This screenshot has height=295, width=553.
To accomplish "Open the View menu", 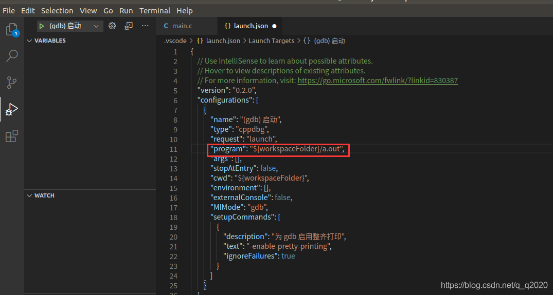I will [x=88, y=11].
